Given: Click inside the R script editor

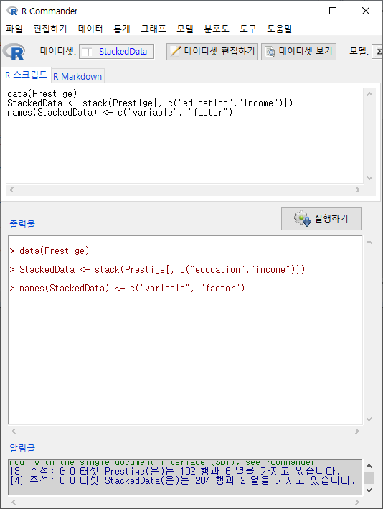Looking at the screenshot, I should pyautogui.click(x=184, y=136).
